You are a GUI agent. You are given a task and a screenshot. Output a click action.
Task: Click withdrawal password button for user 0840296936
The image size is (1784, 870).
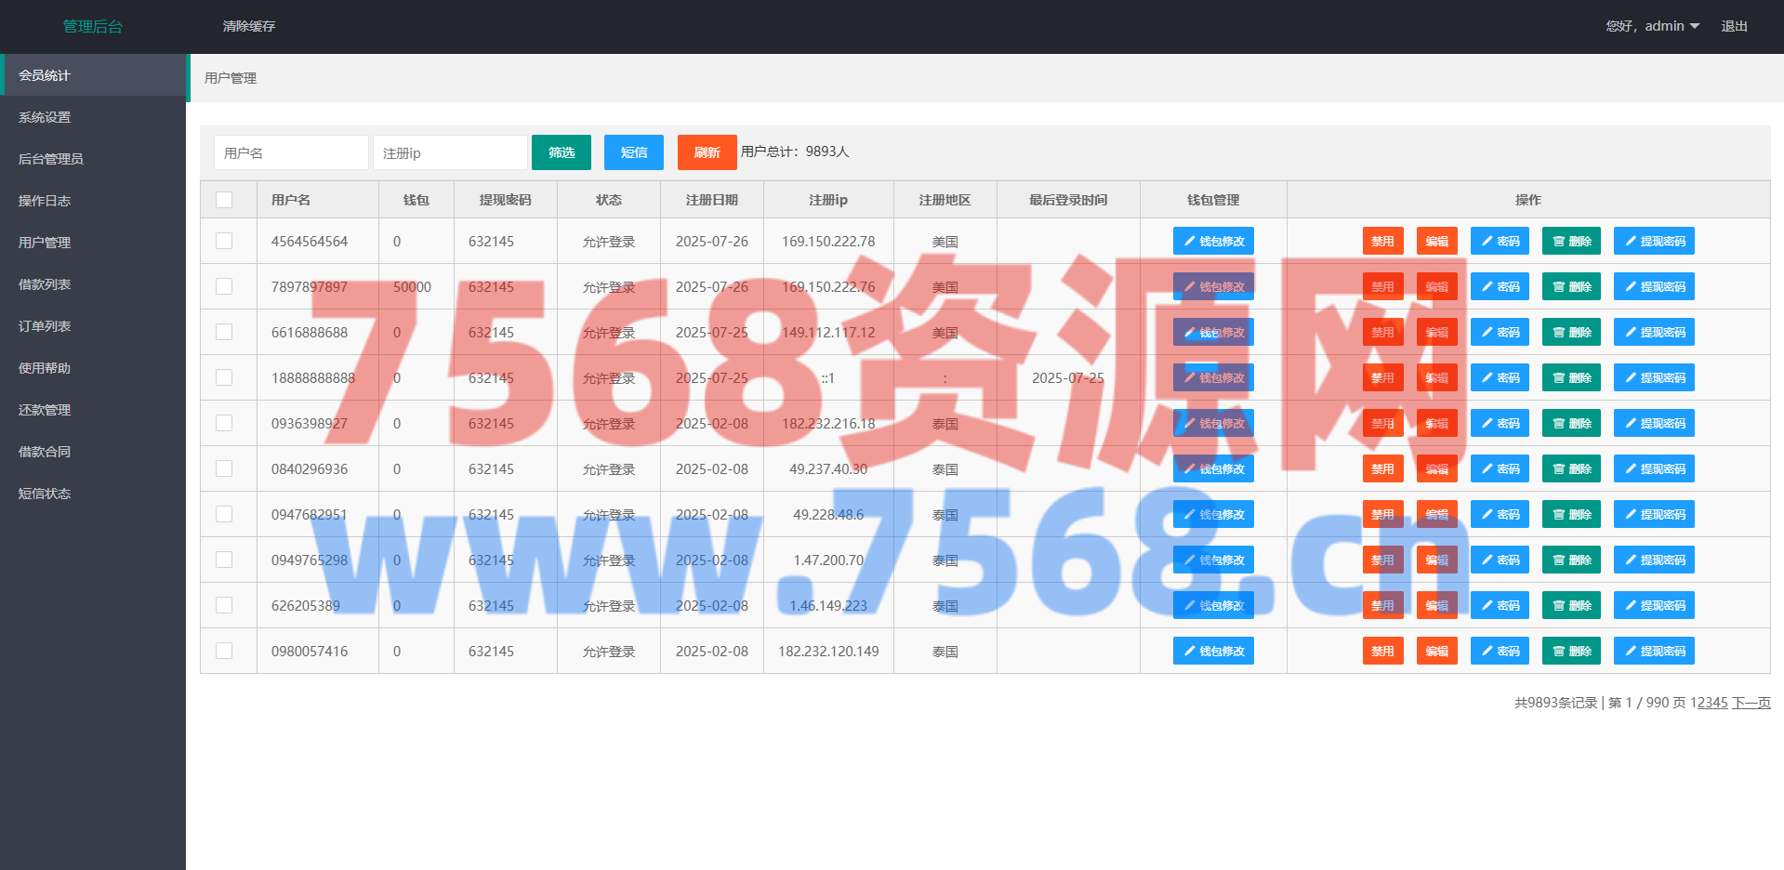point(1653,469)
